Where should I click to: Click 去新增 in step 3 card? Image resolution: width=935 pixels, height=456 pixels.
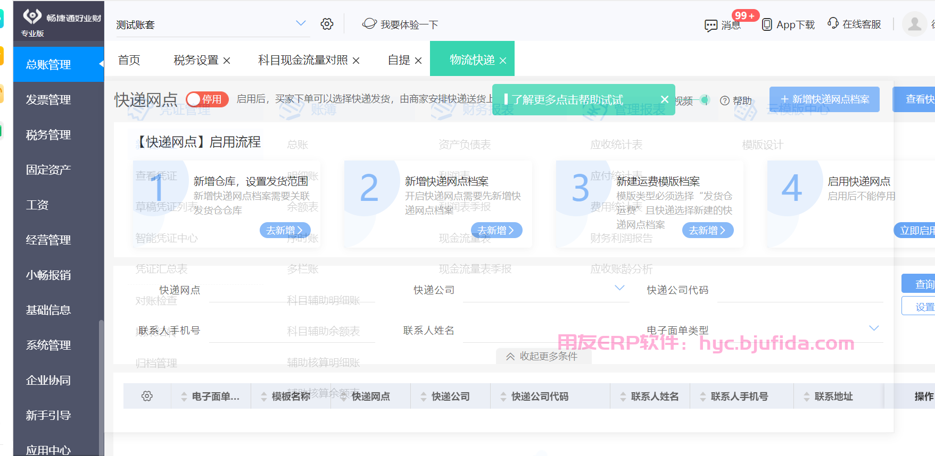pos(707,230)
